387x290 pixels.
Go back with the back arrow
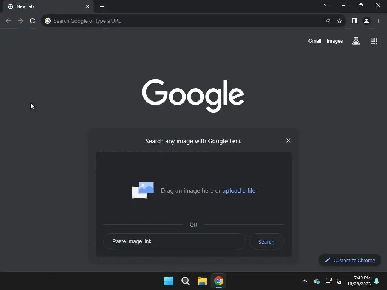tap(8, 21)
